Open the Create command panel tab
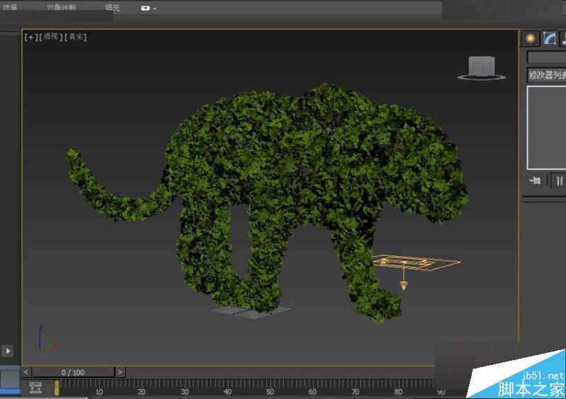The image size is (566, 399). click(530, 38)
